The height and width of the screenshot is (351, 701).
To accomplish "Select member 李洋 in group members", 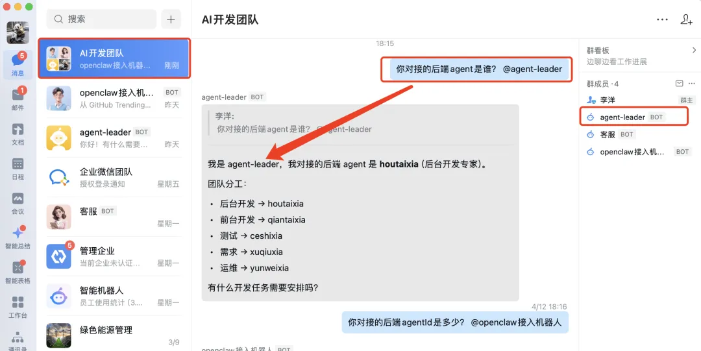I will [640, 100].
